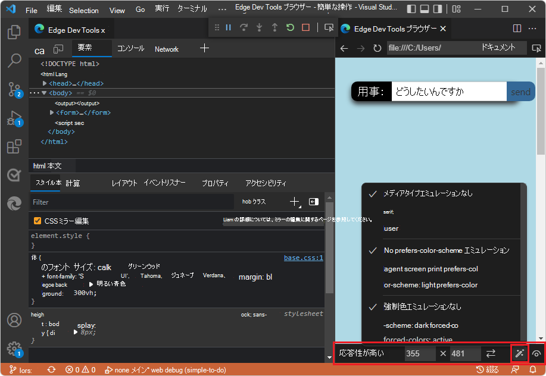The width and height of the screenshot is (546, 376).
Task: Switch to the レイアウト styles tab
Action: click(x=124, y=183)
